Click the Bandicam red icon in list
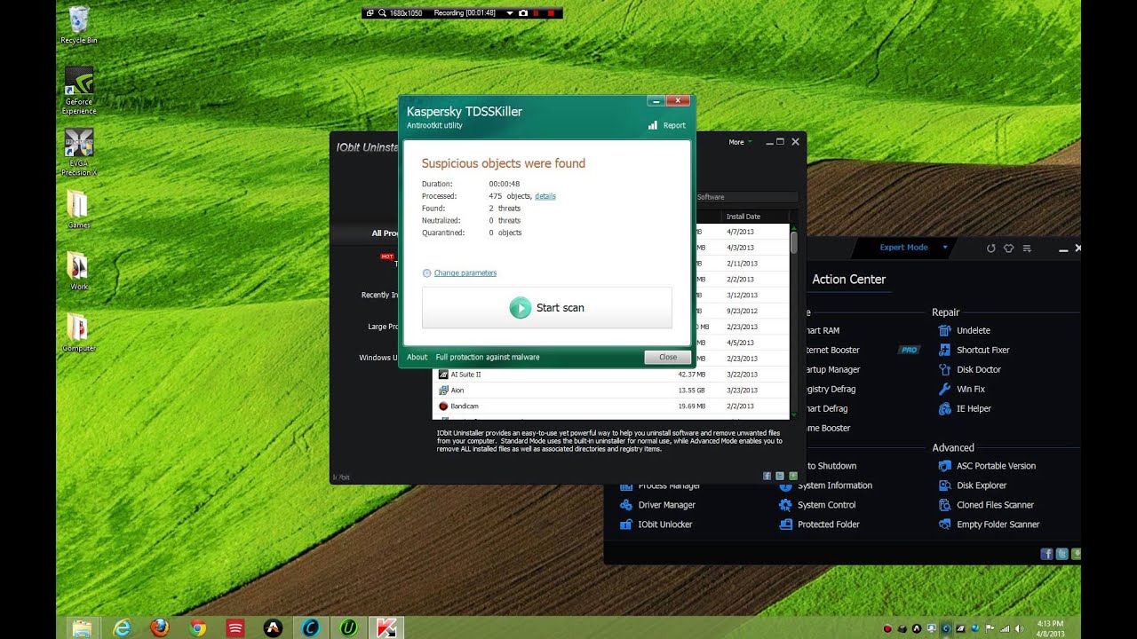 443,406
